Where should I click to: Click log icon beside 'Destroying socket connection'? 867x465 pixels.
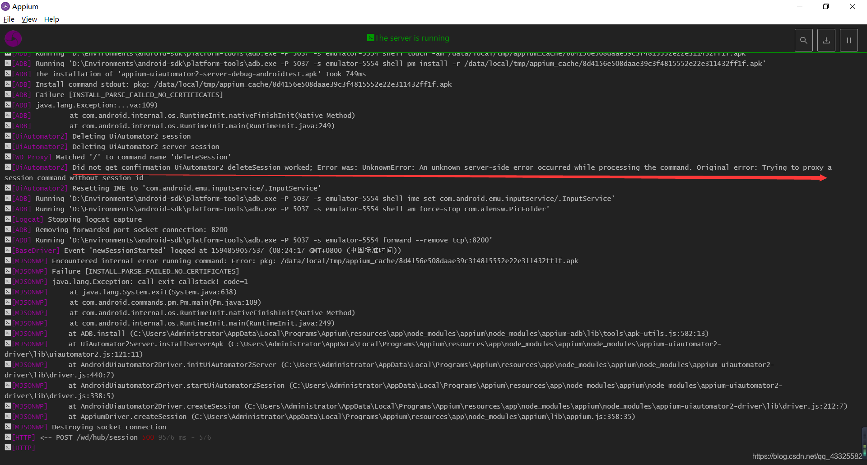(x=8, y=427)
